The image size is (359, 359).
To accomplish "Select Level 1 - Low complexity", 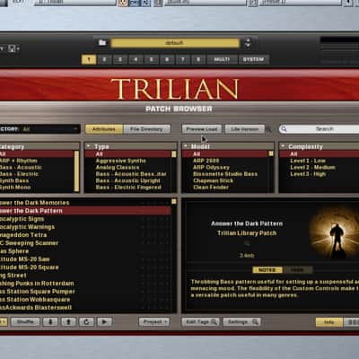I will point(308,161).
